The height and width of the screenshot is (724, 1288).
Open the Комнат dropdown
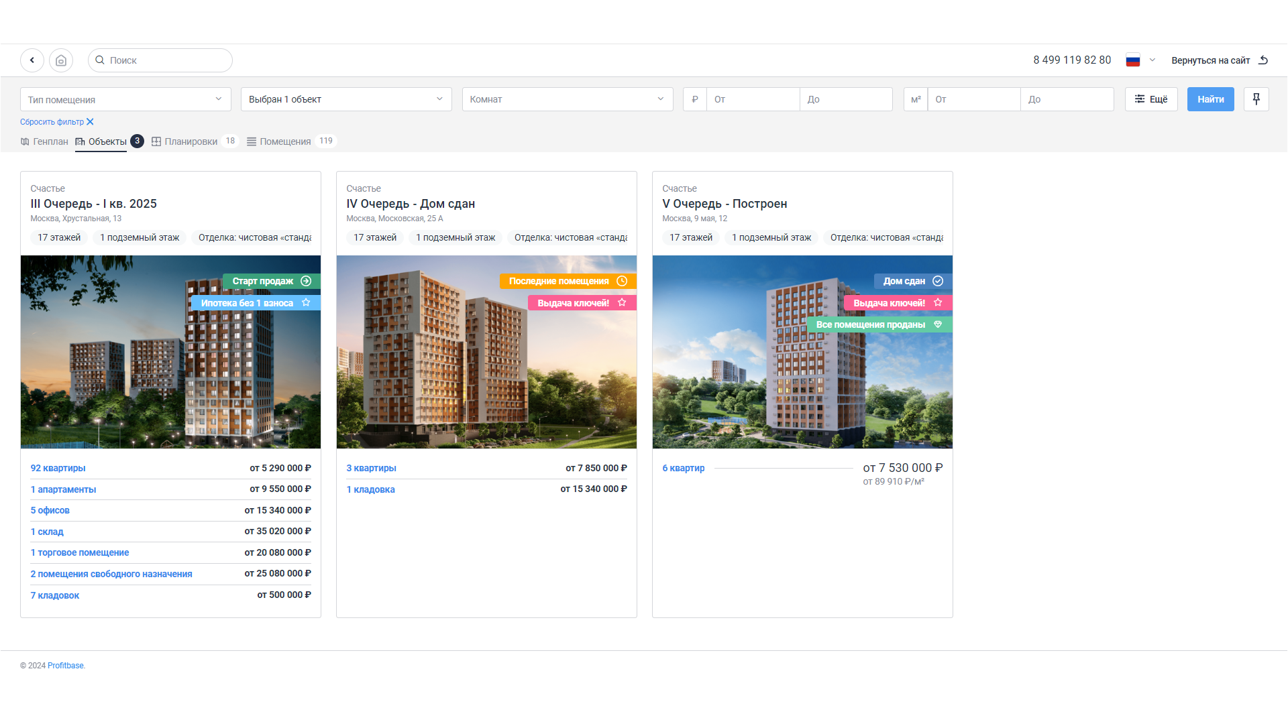pyautogui.click(x=568, y=99)
